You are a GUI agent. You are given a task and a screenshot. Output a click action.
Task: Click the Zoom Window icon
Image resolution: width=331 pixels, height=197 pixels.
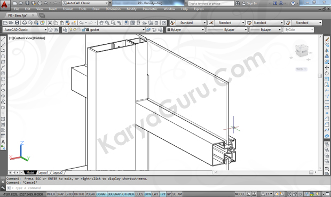point(113,23)
